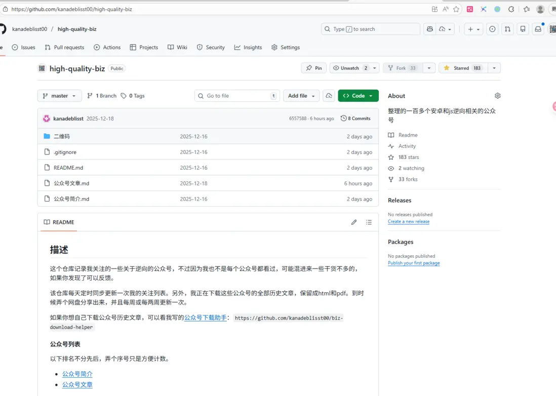Open the create new plus menu
The image size is (556, 396).
tap(474, 29)
